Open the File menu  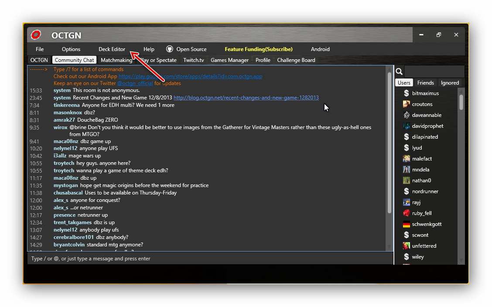click(40, 49)
